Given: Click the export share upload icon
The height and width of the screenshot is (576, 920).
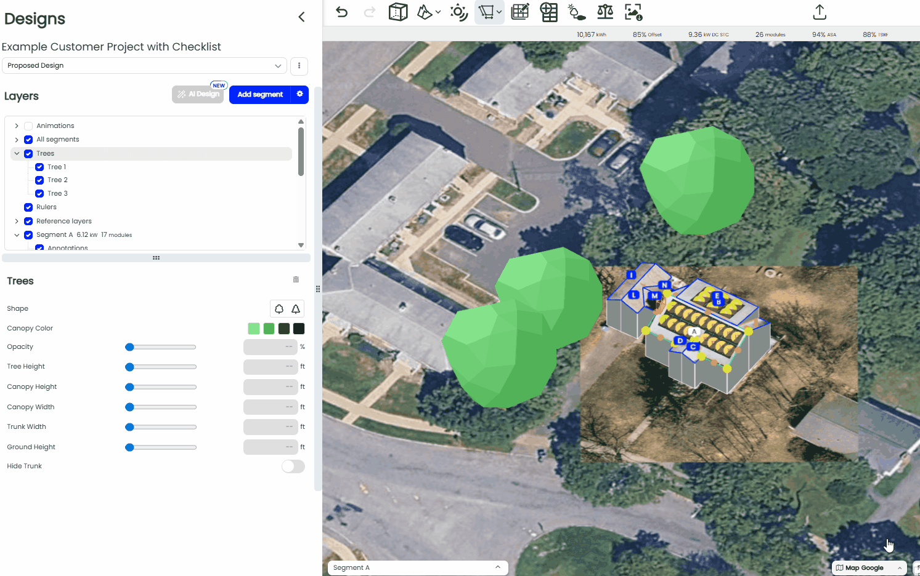Looking at the screenshot, I should click(x=820, y=12).
